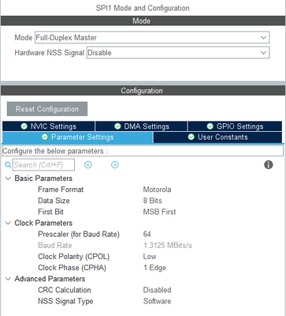The height and width of the screenshot is (316, 286).
Task: Click the search magnifier icon
Action: point(8,165)
